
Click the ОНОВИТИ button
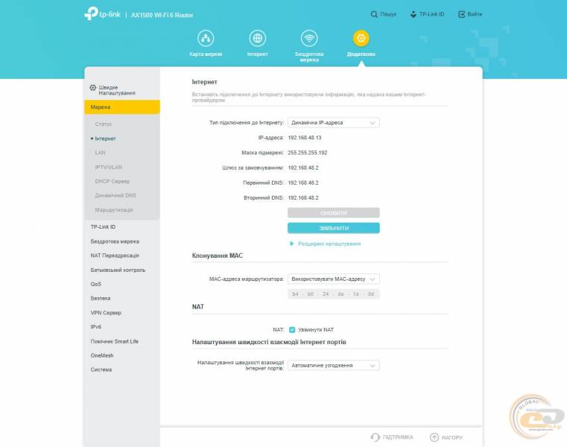pos(333,212)
